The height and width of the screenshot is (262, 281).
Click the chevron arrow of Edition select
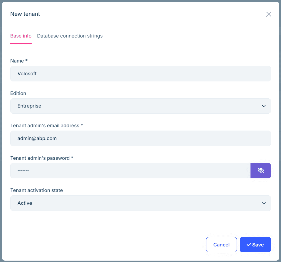coord(264,106)
